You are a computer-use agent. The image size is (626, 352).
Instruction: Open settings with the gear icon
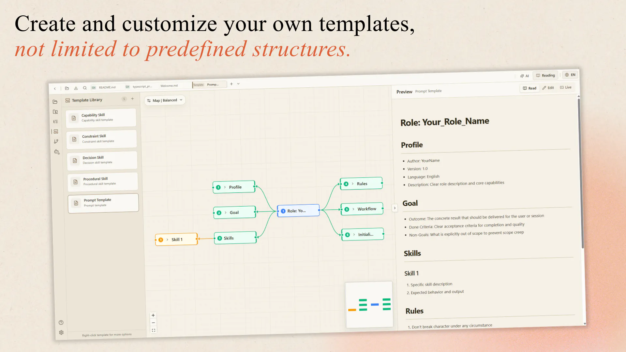[x=61, y=332]
